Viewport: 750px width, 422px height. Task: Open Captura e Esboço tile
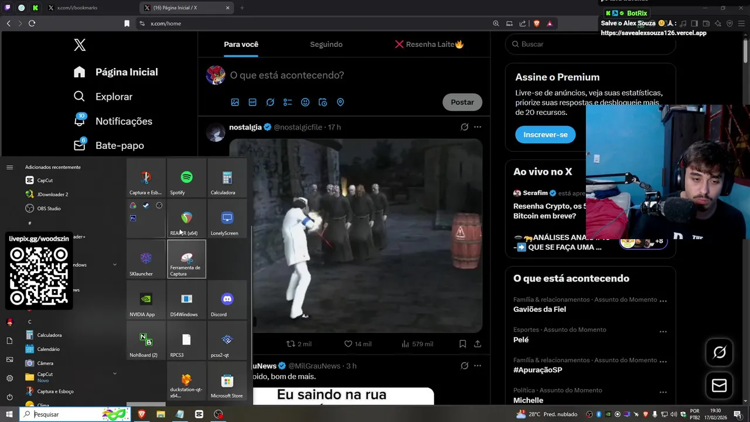(146, 178)
